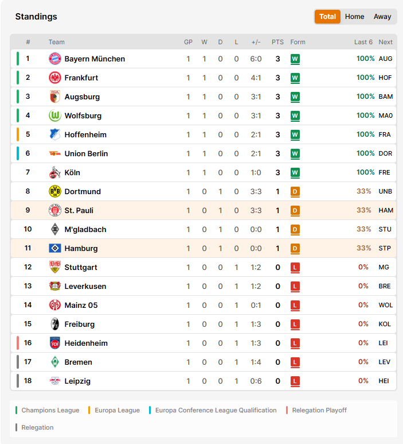The image size is (403, 444).
Task: Click St. Pauli's orange D form badge
Action: pyautogui.click(x=295, y=211)
